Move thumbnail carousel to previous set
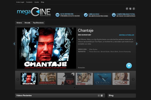 pyautogui.click(x=18, y=79)
